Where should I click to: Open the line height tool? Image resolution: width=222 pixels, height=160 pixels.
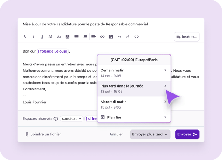pos(51,37)
